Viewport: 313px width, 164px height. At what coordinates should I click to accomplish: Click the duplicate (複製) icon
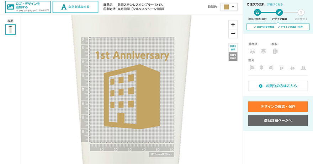click(x=275, y=51)
